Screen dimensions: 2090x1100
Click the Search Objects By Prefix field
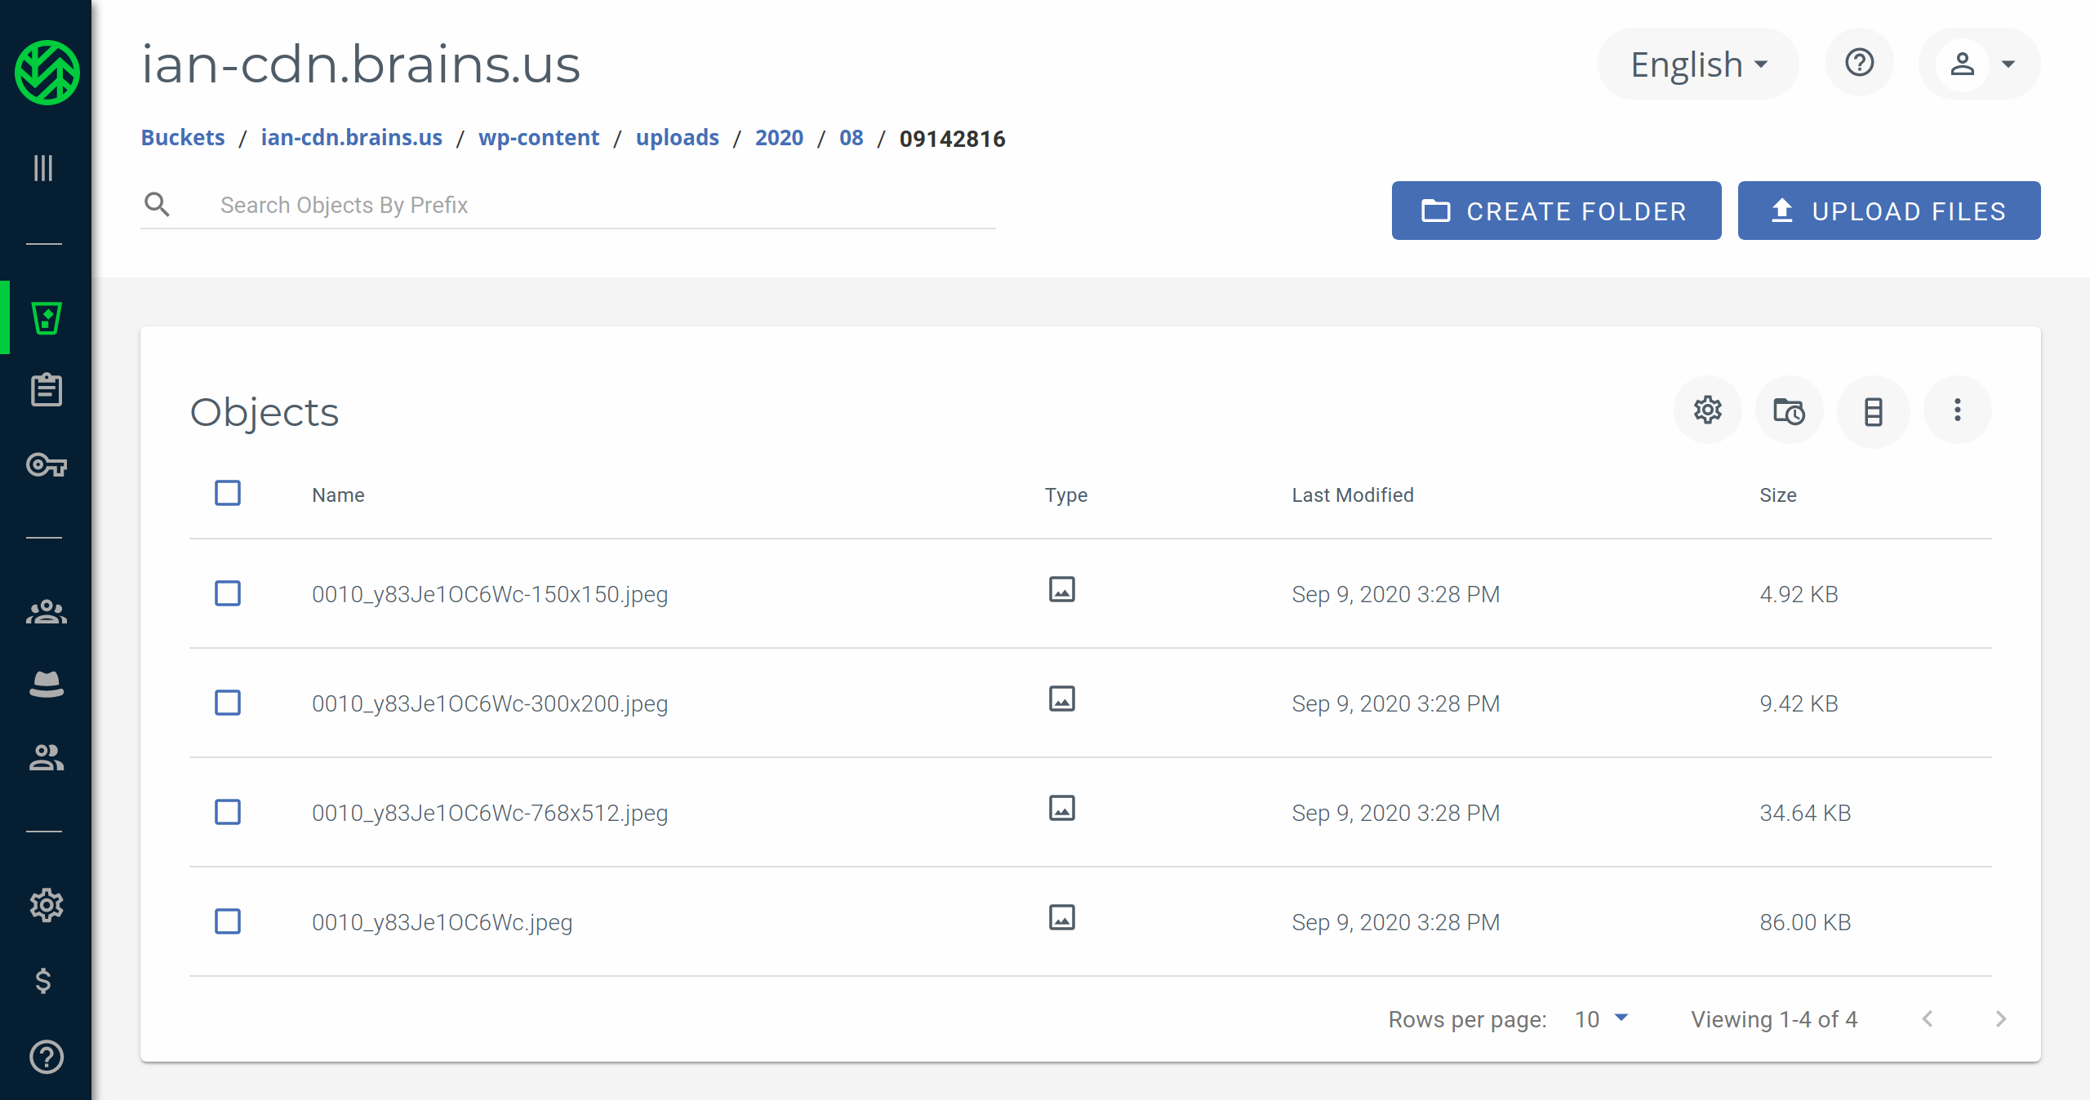point(604,205)
